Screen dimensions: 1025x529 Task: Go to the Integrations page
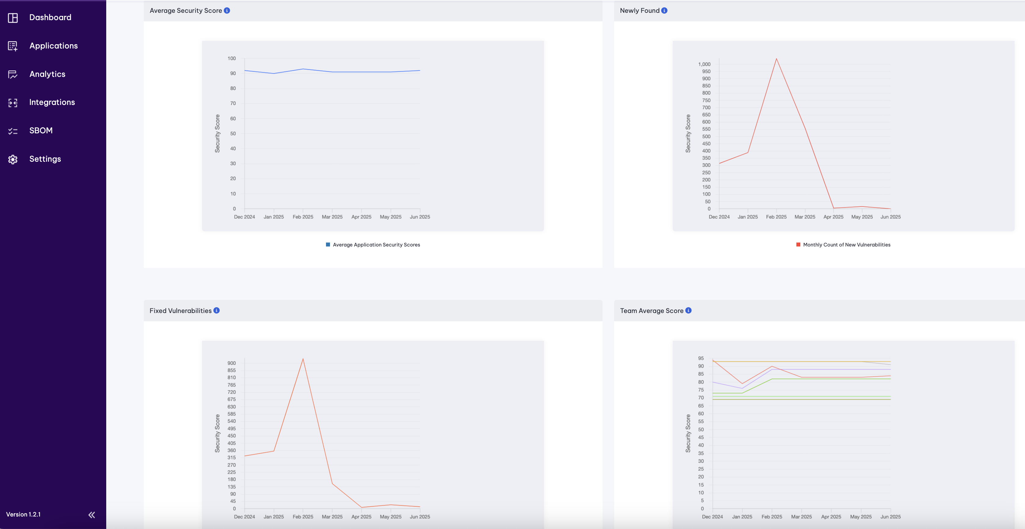(x=52, y=102)
